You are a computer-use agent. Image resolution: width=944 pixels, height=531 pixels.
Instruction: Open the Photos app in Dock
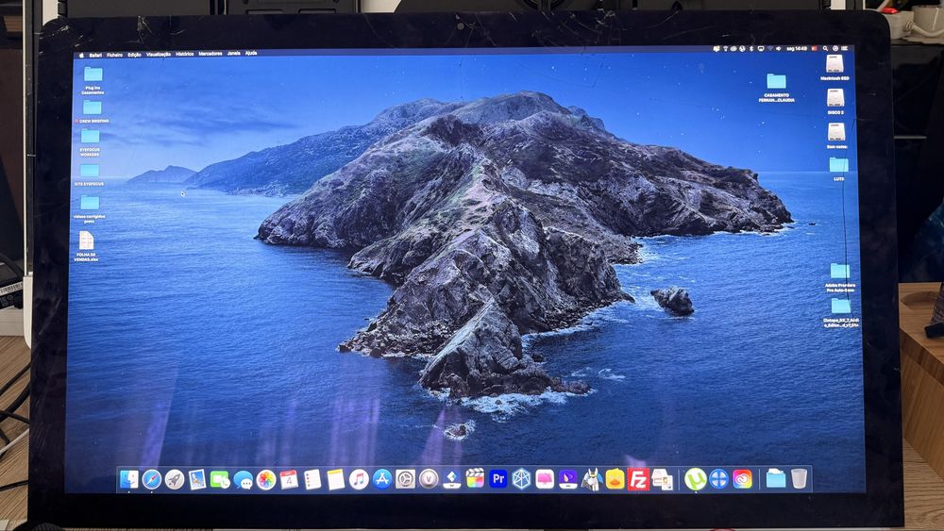tap(265, 479)
